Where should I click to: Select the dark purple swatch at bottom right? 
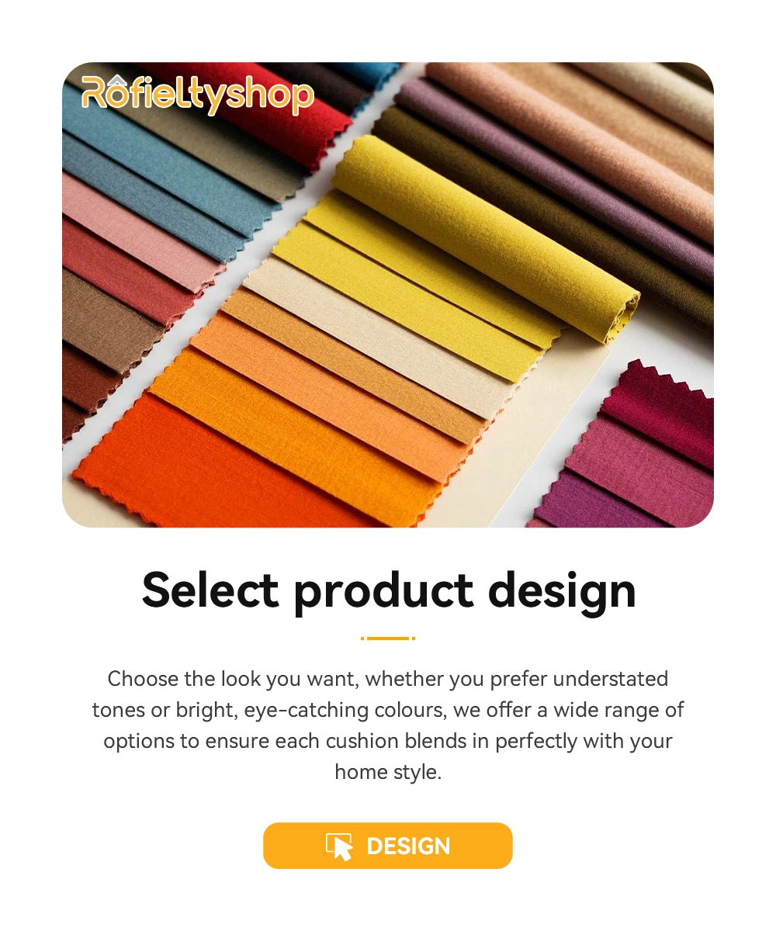tap(598, 504)
